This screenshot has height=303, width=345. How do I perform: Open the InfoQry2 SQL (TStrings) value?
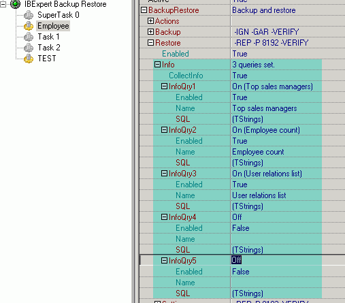coord(248,163)
